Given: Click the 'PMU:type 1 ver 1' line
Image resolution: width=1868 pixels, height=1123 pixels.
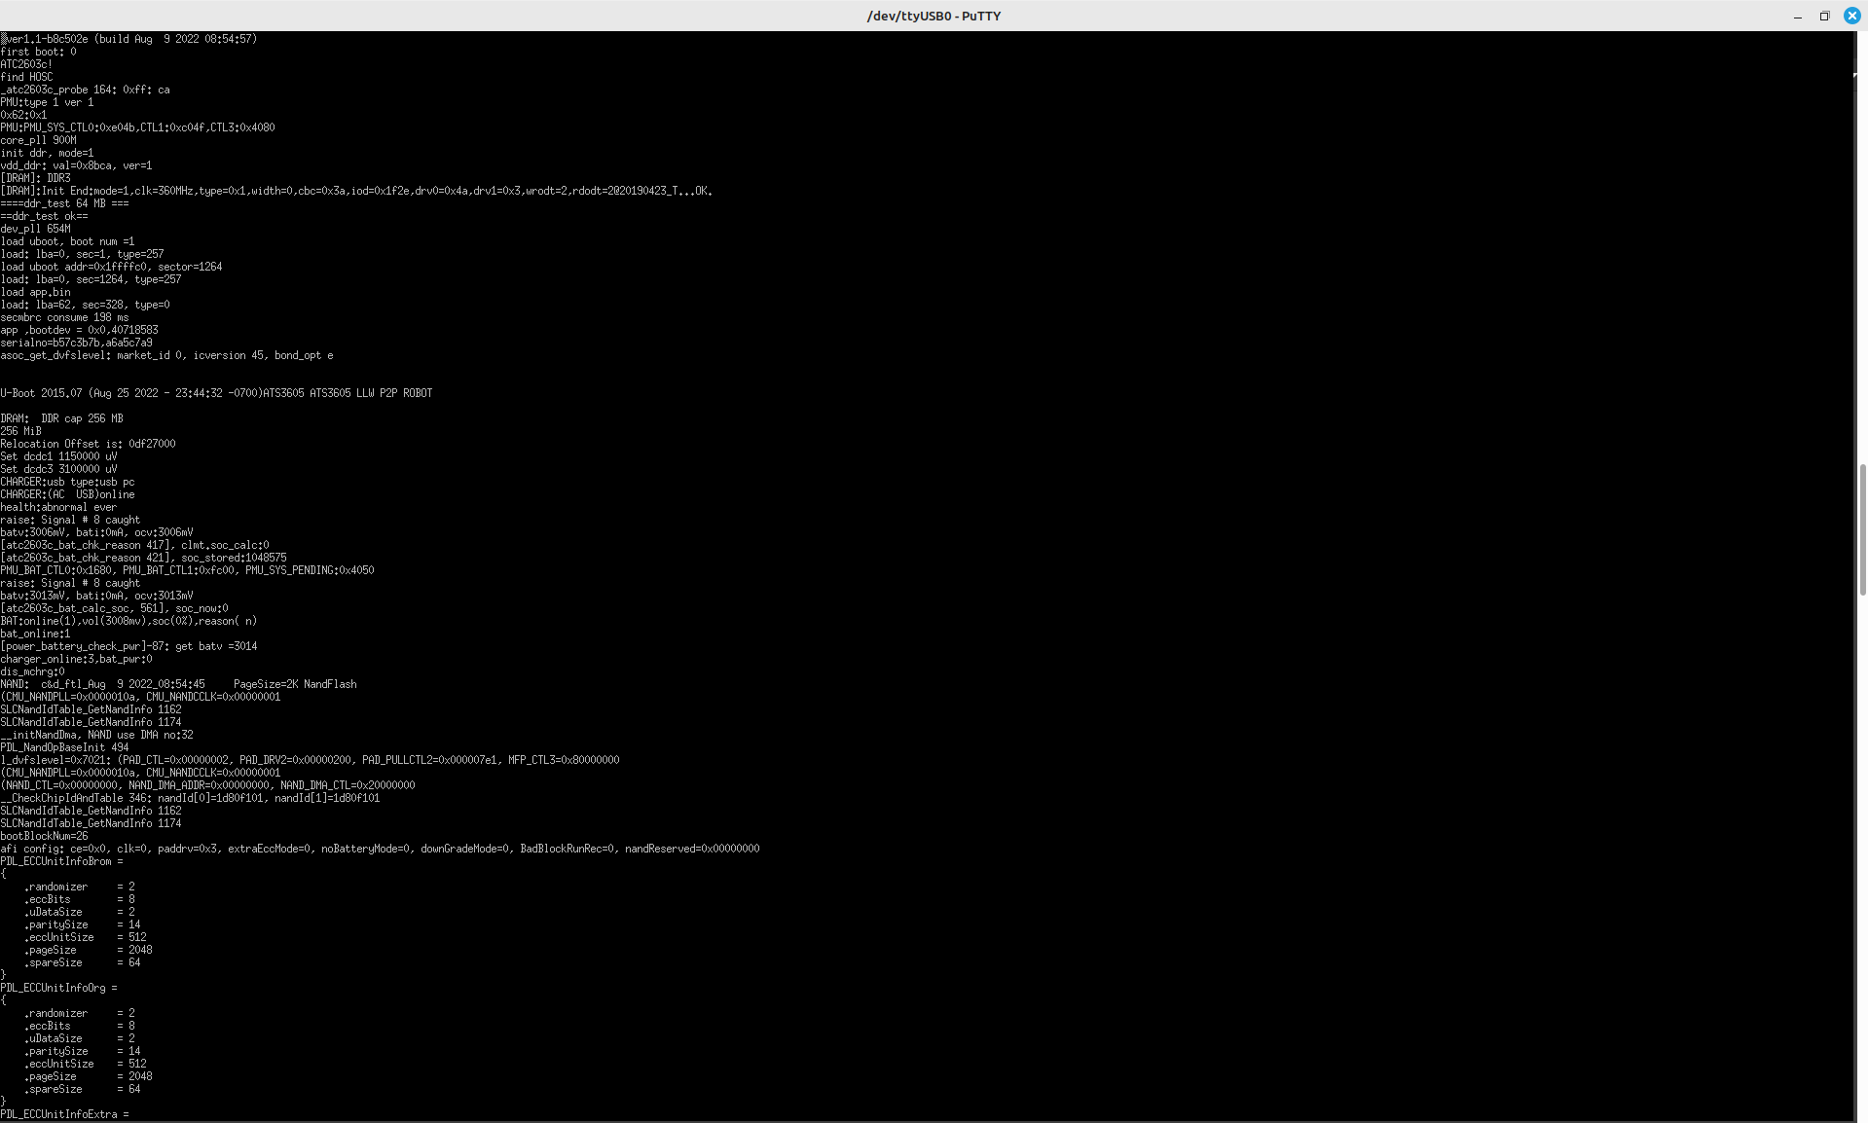Looking at the screenshot, I should pos(47,102).
